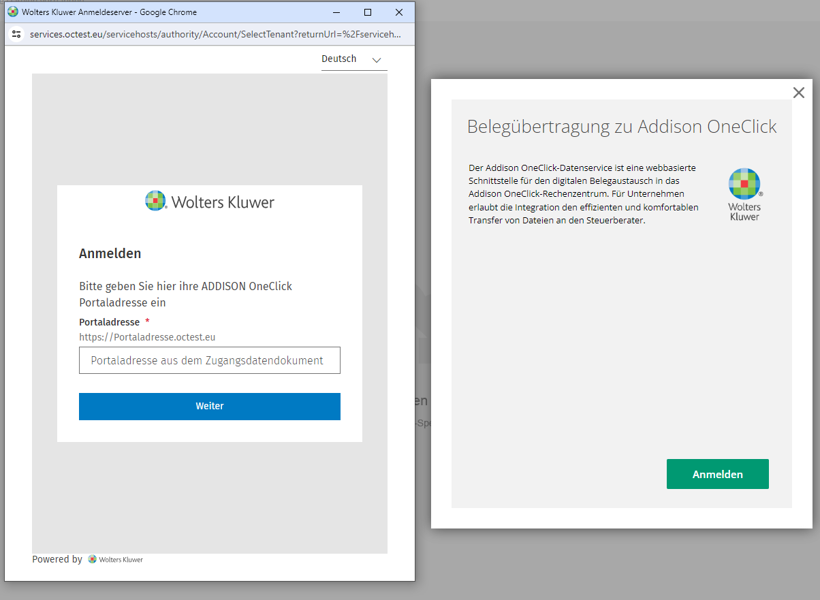Click the Chrome favicon in the window title bar
Image resolution: width=820 pixels, height=600 pixels.
point(12,12)
